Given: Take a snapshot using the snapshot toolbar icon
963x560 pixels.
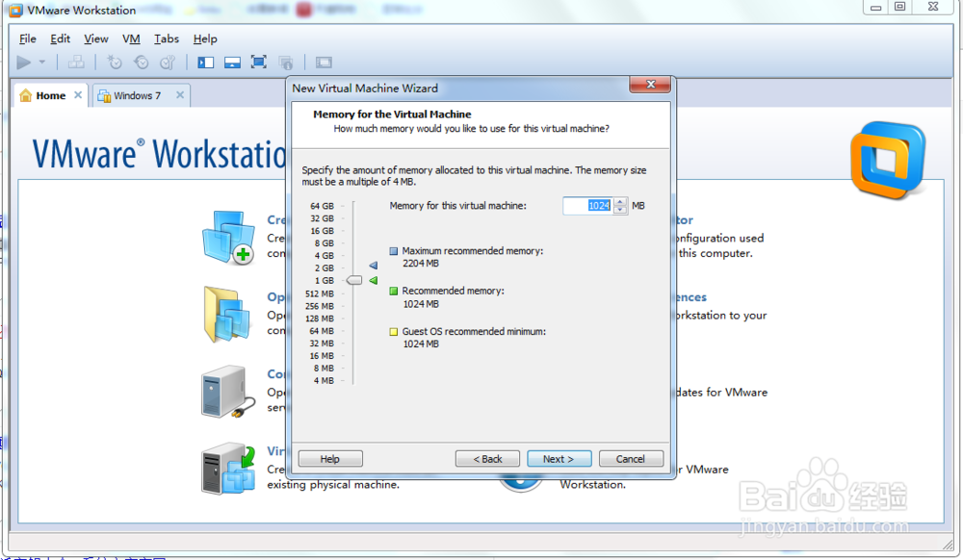Looking at the screenshot, I should (115, 62).
